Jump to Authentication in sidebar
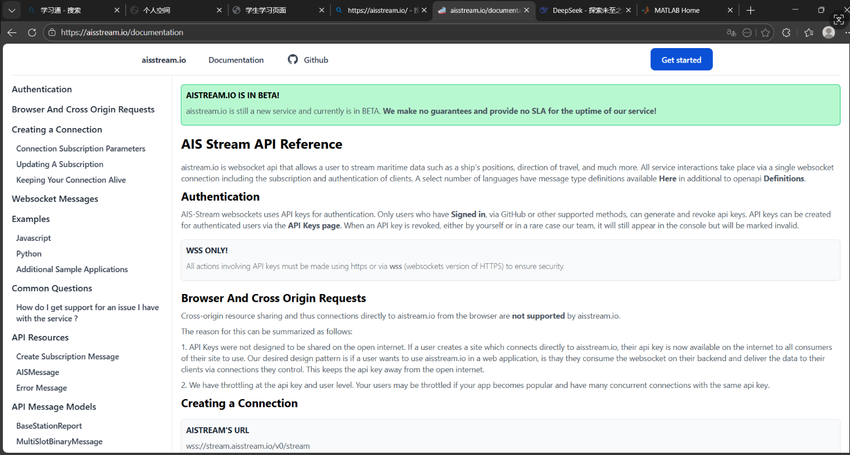Image resolution: width=850 pixels, height=455 pixels. tap(42, 89)
